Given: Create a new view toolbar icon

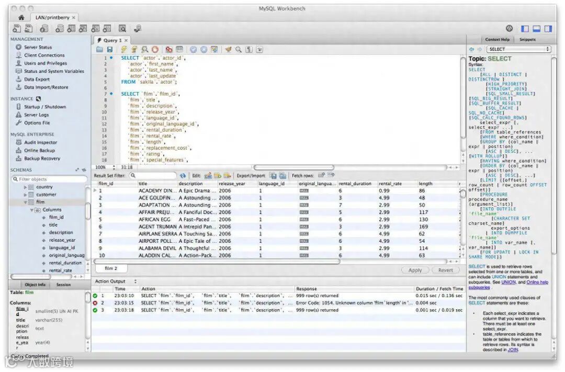Looking at the screenshot, I should point(83,28).
